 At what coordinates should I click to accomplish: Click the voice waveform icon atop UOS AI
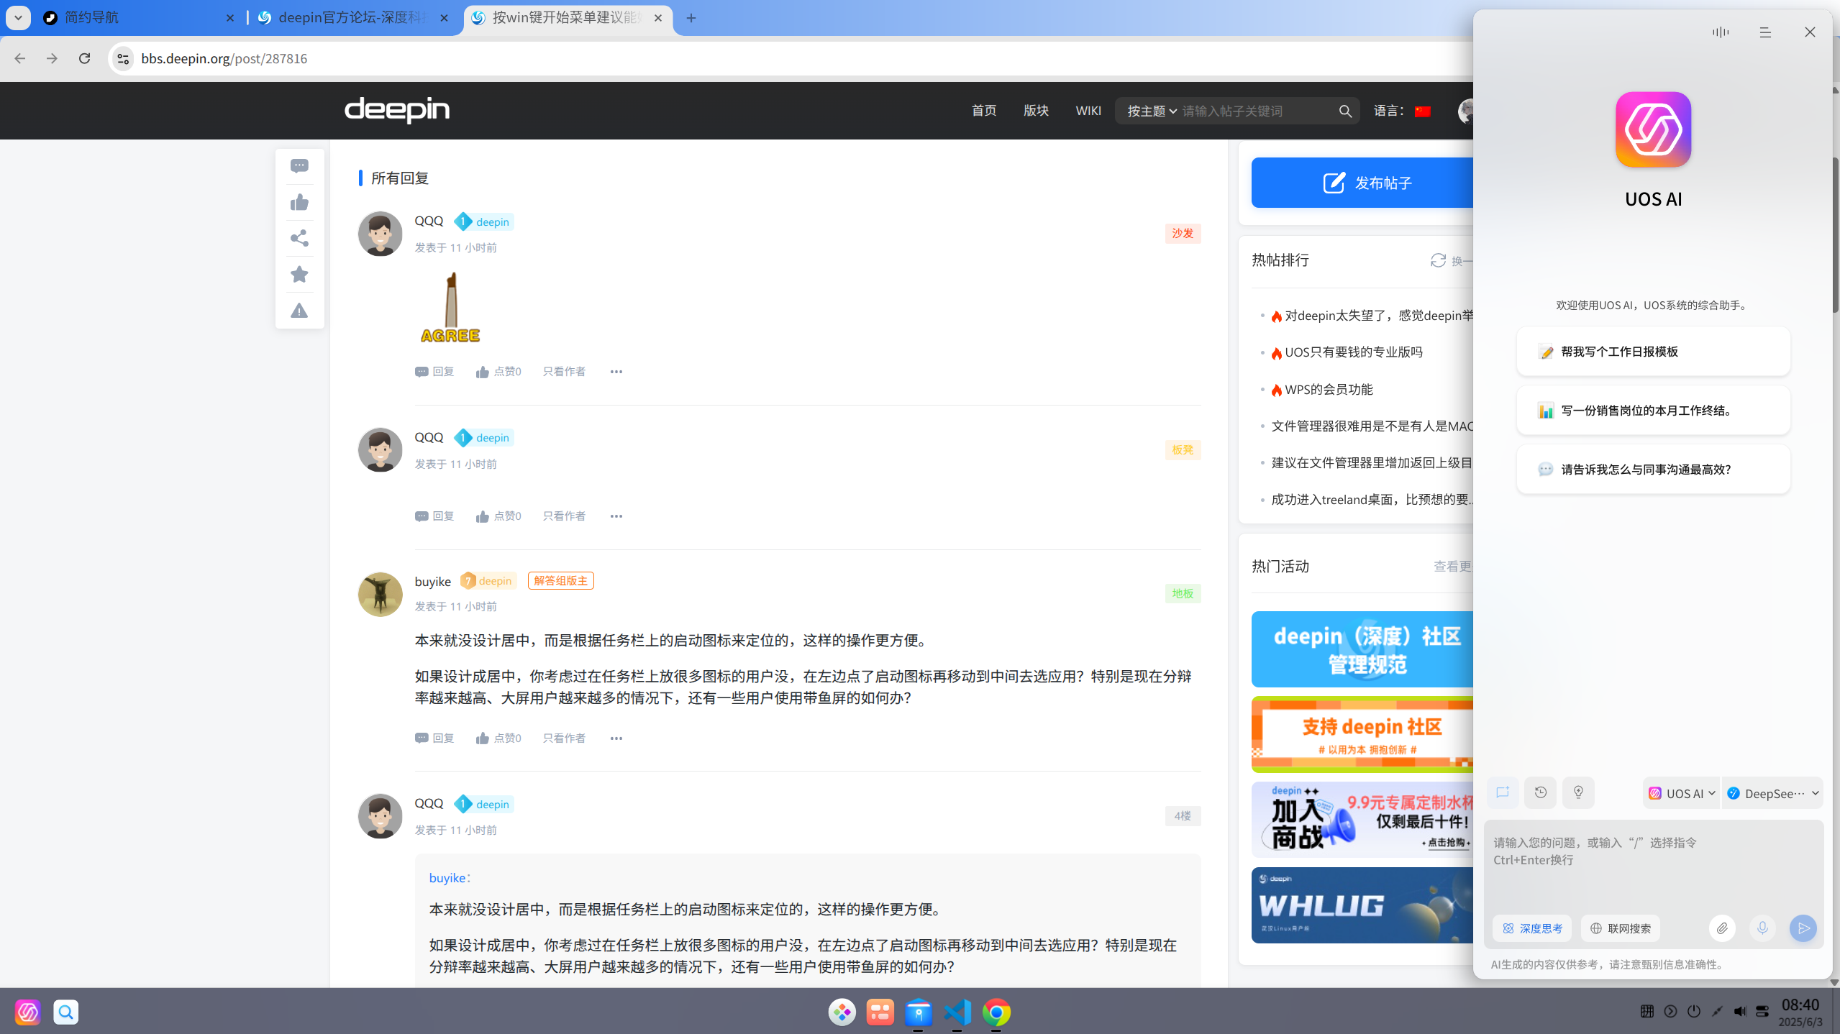click(x=1721, y=32)
